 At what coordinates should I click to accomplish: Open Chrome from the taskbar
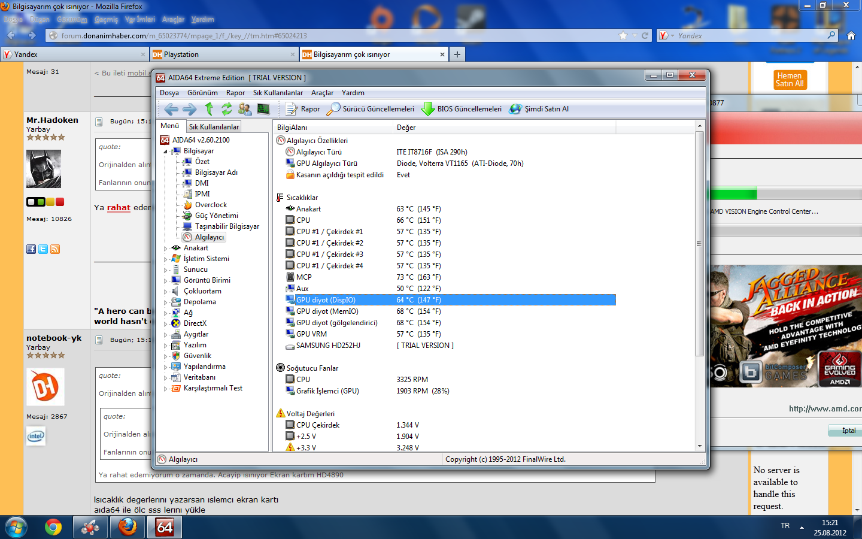(53, 527)
